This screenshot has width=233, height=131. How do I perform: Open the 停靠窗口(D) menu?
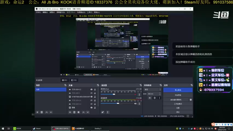pos(61,12)
